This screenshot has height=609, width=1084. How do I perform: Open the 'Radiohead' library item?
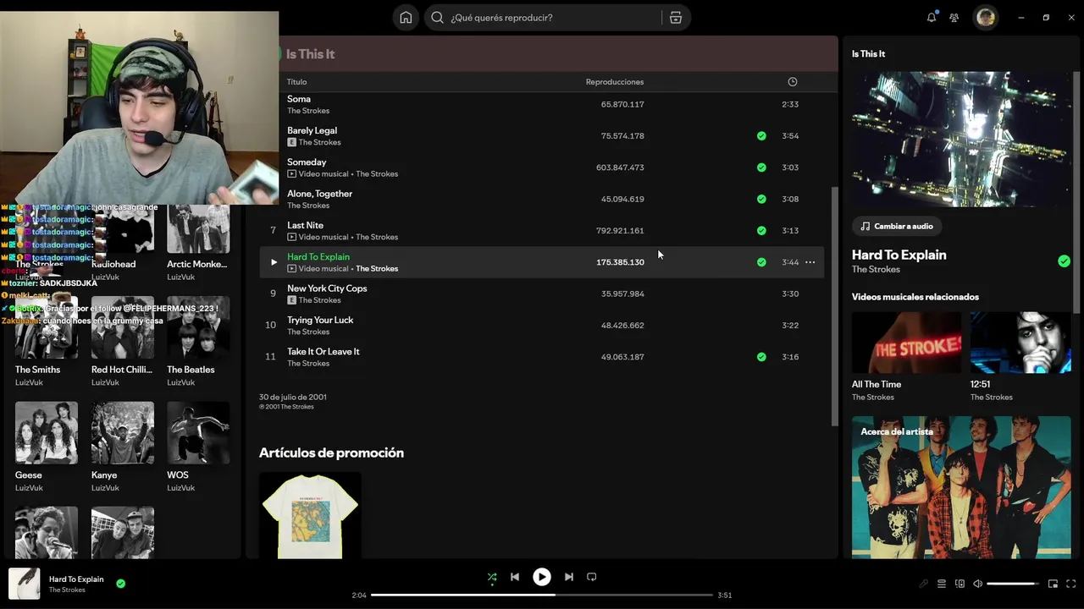click(123, 237)
